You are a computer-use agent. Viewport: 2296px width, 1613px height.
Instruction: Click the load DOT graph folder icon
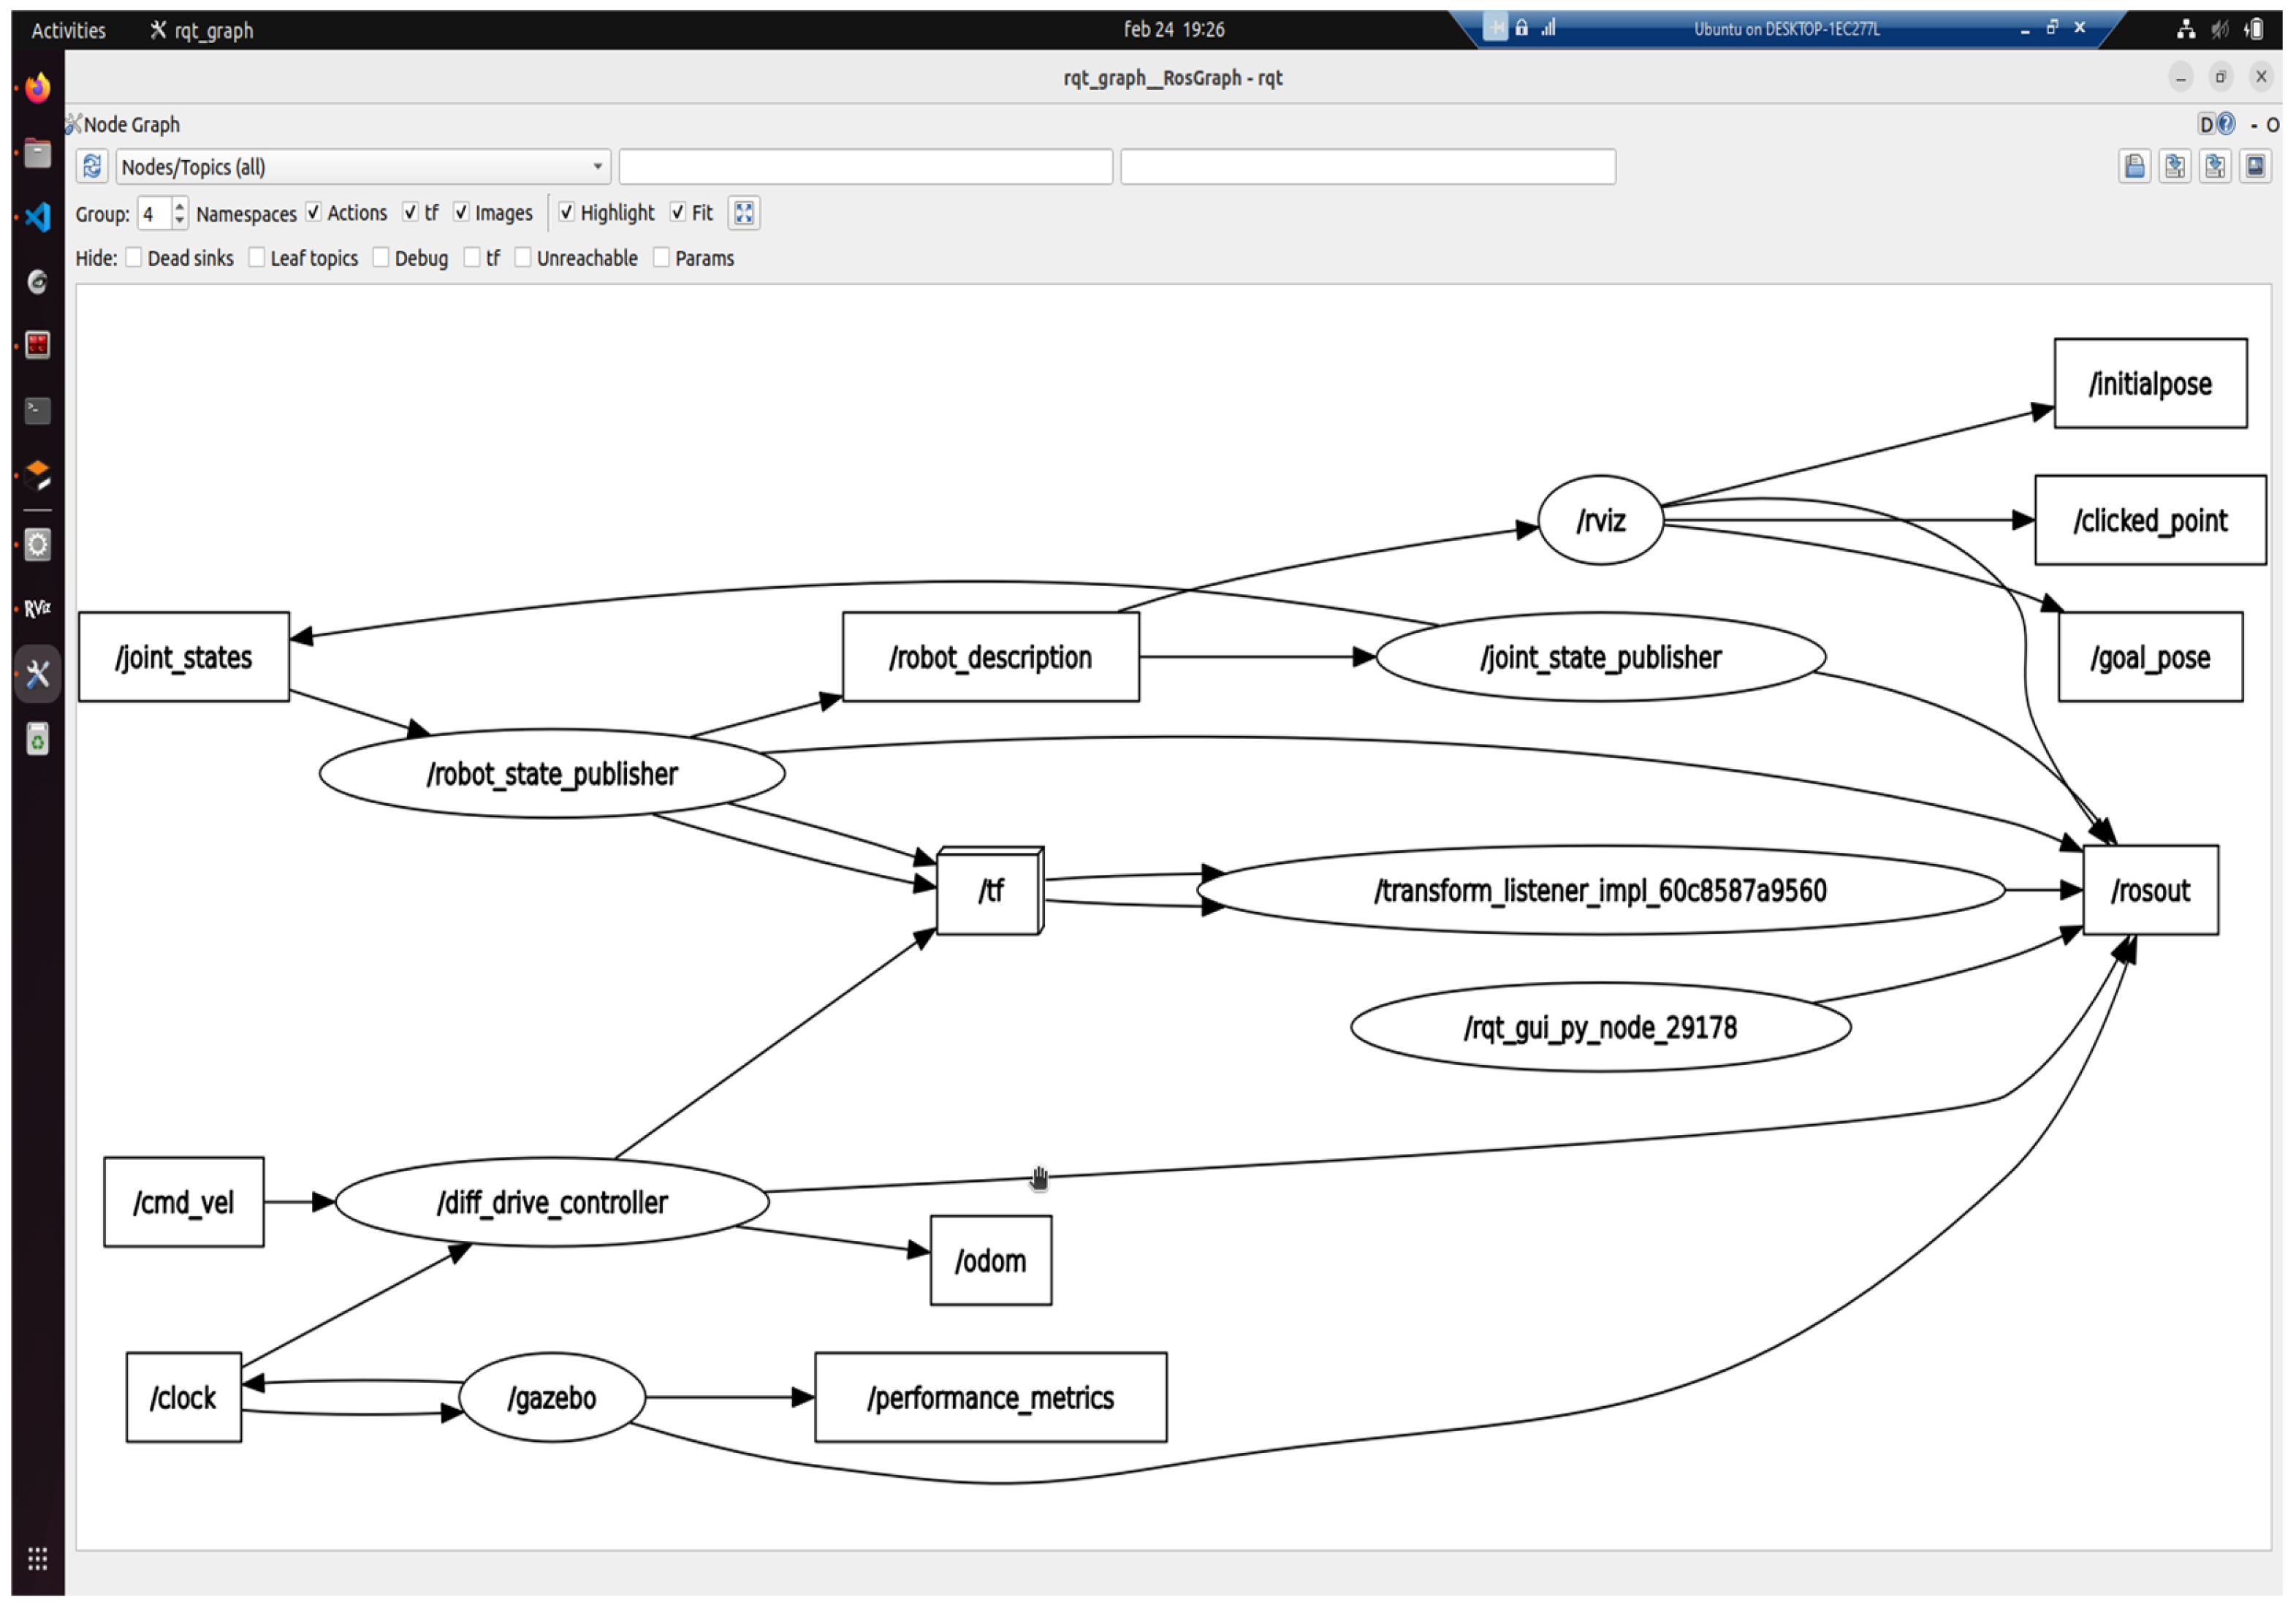pos(2135,166)
